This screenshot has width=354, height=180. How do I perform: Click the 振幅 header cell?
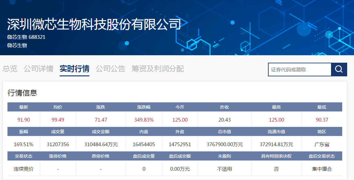pyautogui.click(x=24, y=132)
